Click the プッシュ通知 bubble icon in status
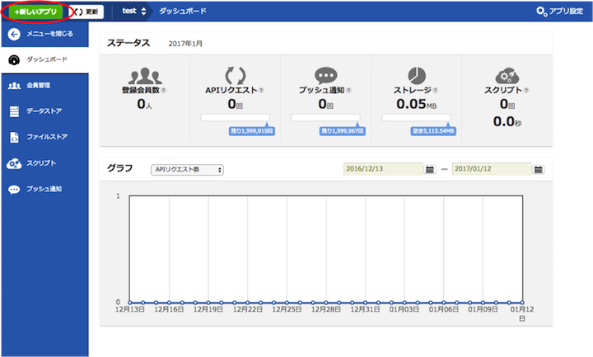The image size is (593, 357). (325, 76)
